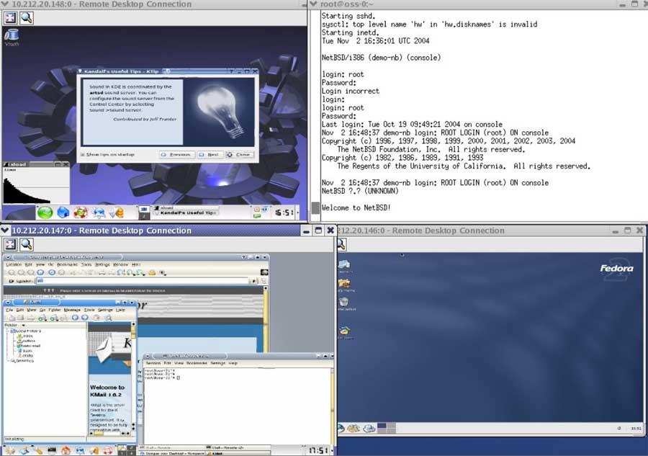Click the Konqueror Location input field
Viewport: 648px width, 456px height.
coord(143,281)
